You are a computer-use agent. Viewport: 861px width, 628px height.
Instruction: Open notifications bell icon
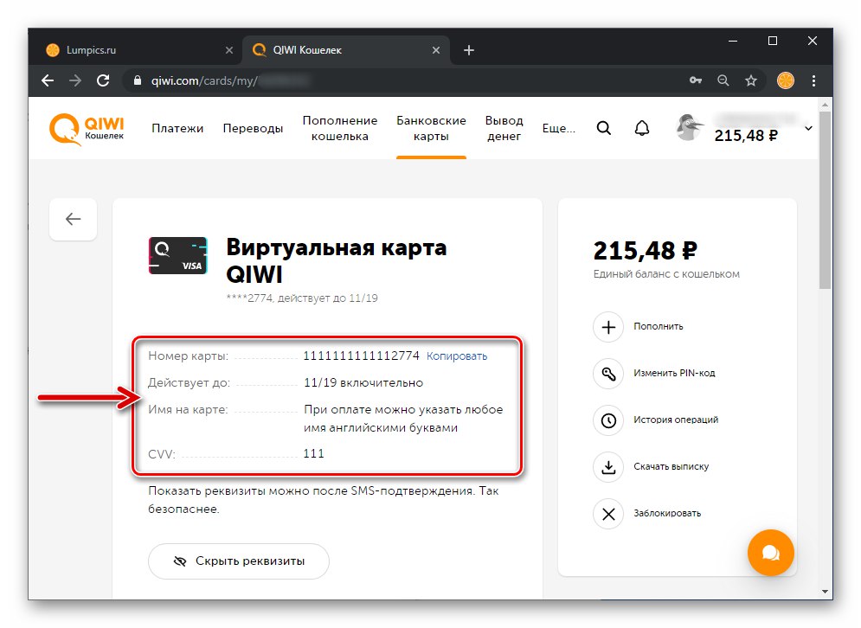642,128
